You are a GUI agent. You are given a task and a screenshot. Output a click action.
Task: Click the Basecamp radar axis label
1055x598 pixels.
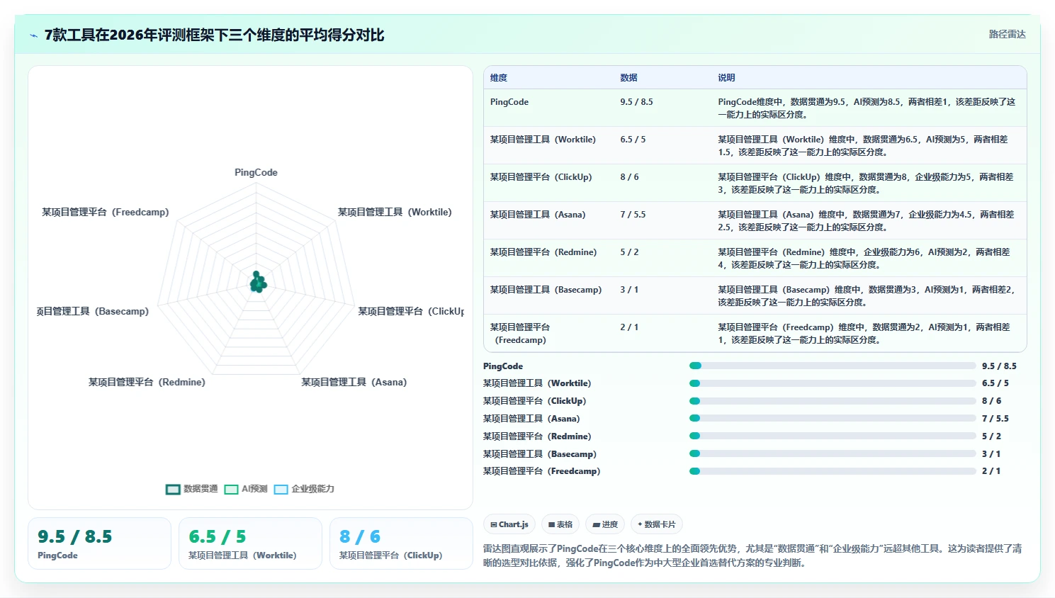click(93, 312)
